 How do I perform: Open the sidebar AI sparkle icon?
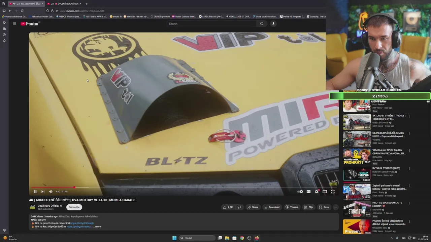[x=4, y=23]
